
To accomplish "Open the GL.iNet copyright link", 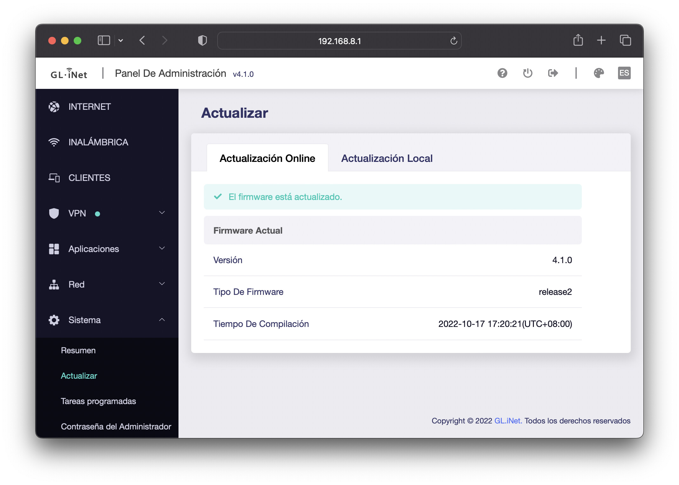I will point(508,421).
